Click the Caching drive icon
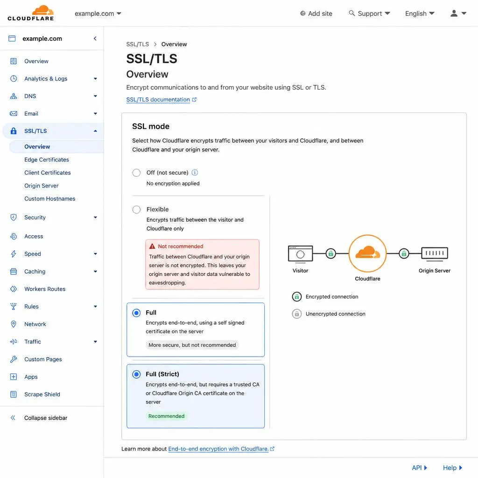This screenshot has height=478, width=478. click(x=14, y=272)
